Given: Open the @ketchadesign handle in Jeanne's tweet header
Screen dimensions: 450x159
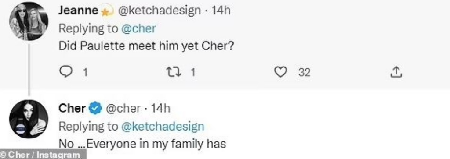Looking at the screenshot, I should click(159, 11).
